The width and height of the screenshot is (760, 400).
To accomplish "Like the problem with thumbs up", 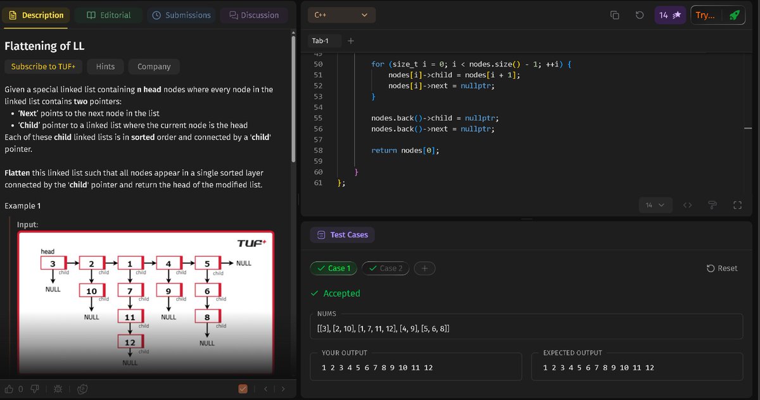I will [9, 389].
